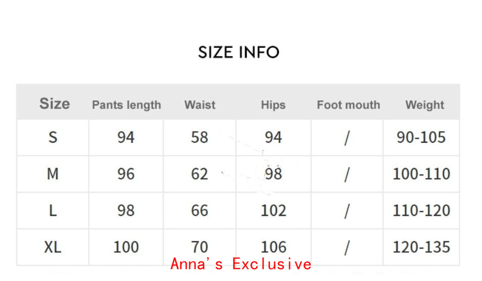Click waist value 58 for size S
The width and height of the screenshot is (482, 281).
pos(200,137)
